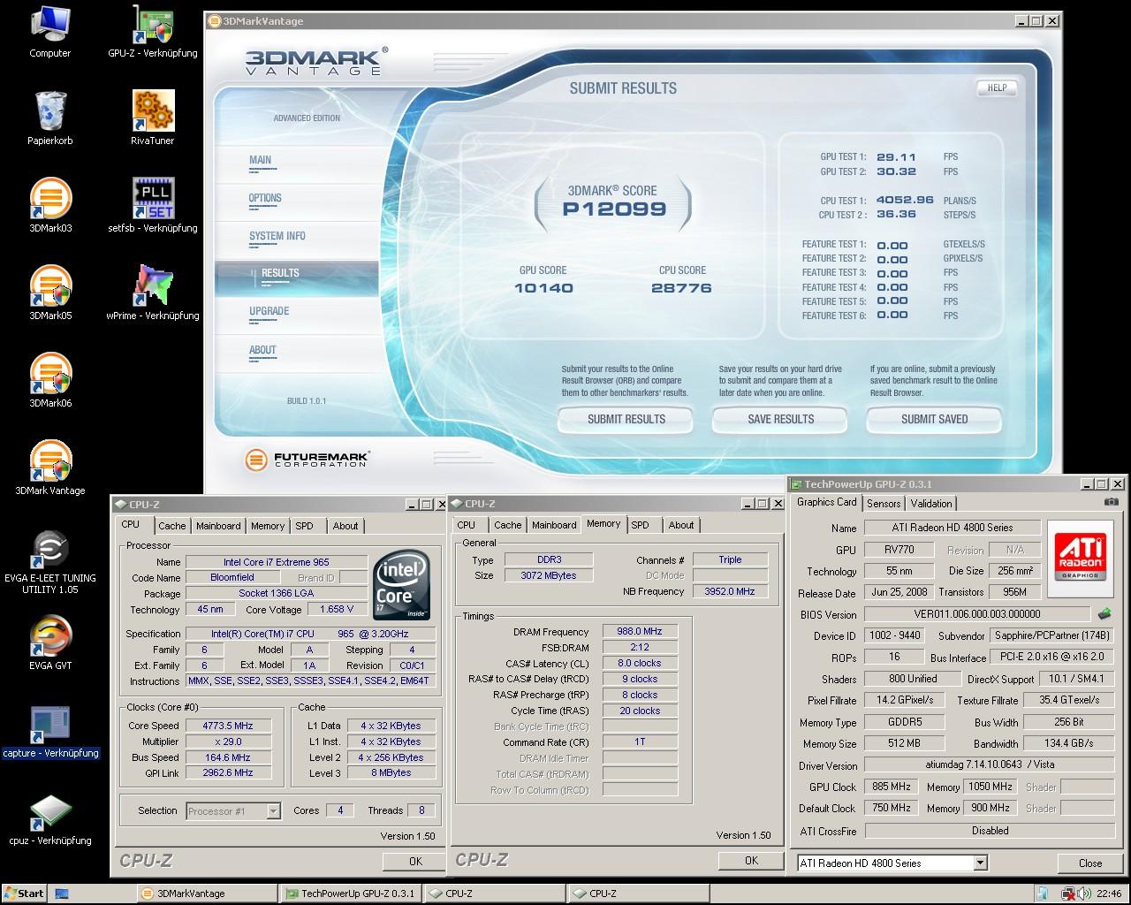
Task: Click the BIOS save chip icon in GPU-Z
Action: (x=1104, y=613)
